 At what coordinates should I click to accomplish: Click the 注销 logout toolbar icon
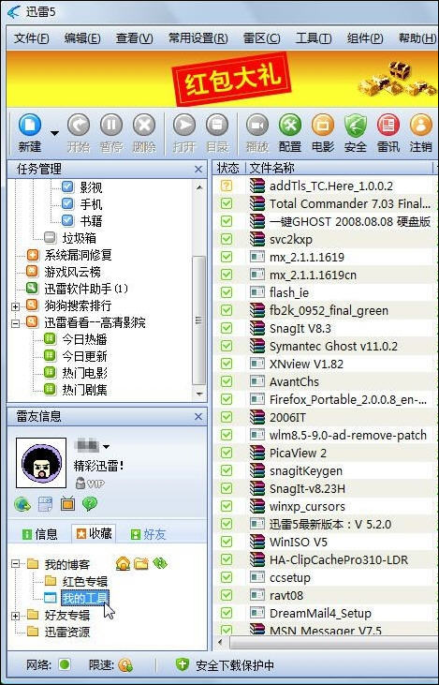pos(420,126)
